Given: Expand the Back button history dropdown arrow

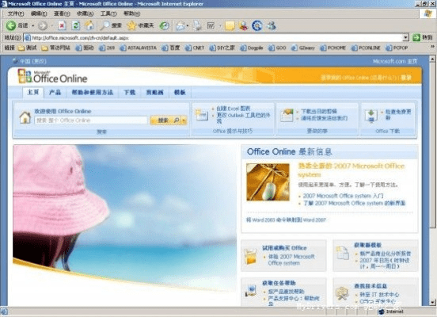Looking at the screenshot, I should (x=33, y=25).
